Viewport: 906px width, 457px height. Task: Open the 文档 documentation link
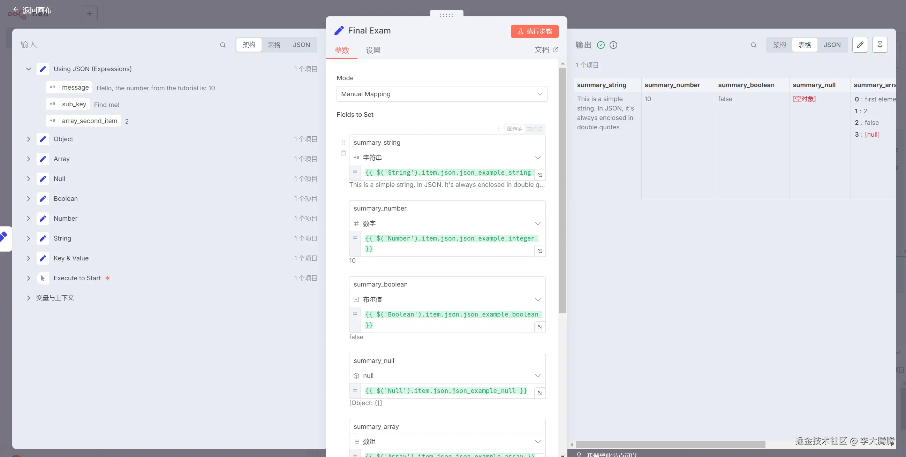click(546, 50)
